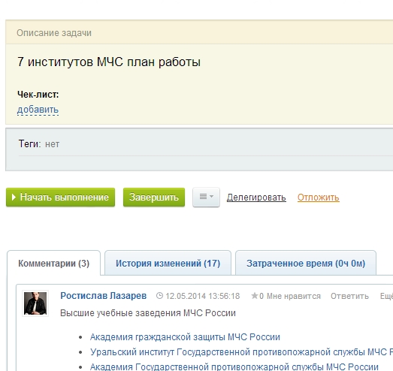
Task: Click the 'Делегировать' link
Action: pos(256,198)
